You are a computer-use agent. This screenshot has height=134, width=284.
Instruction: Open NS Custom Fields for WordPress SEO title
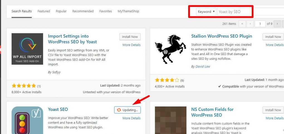pos(212,112)
